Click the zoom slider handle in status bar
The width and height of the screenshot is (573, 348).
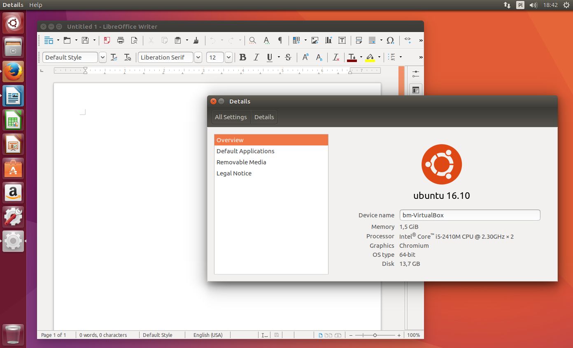pos(375,335)
